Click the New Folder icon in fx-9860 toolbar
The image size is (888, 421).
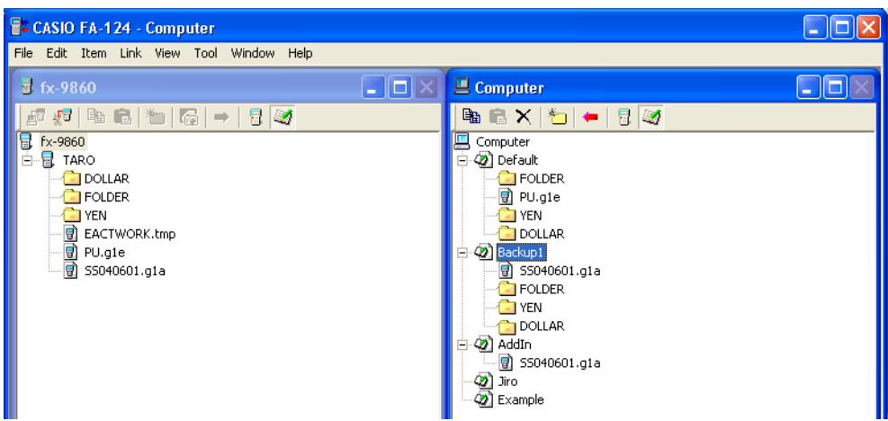[x=155, y=117]
